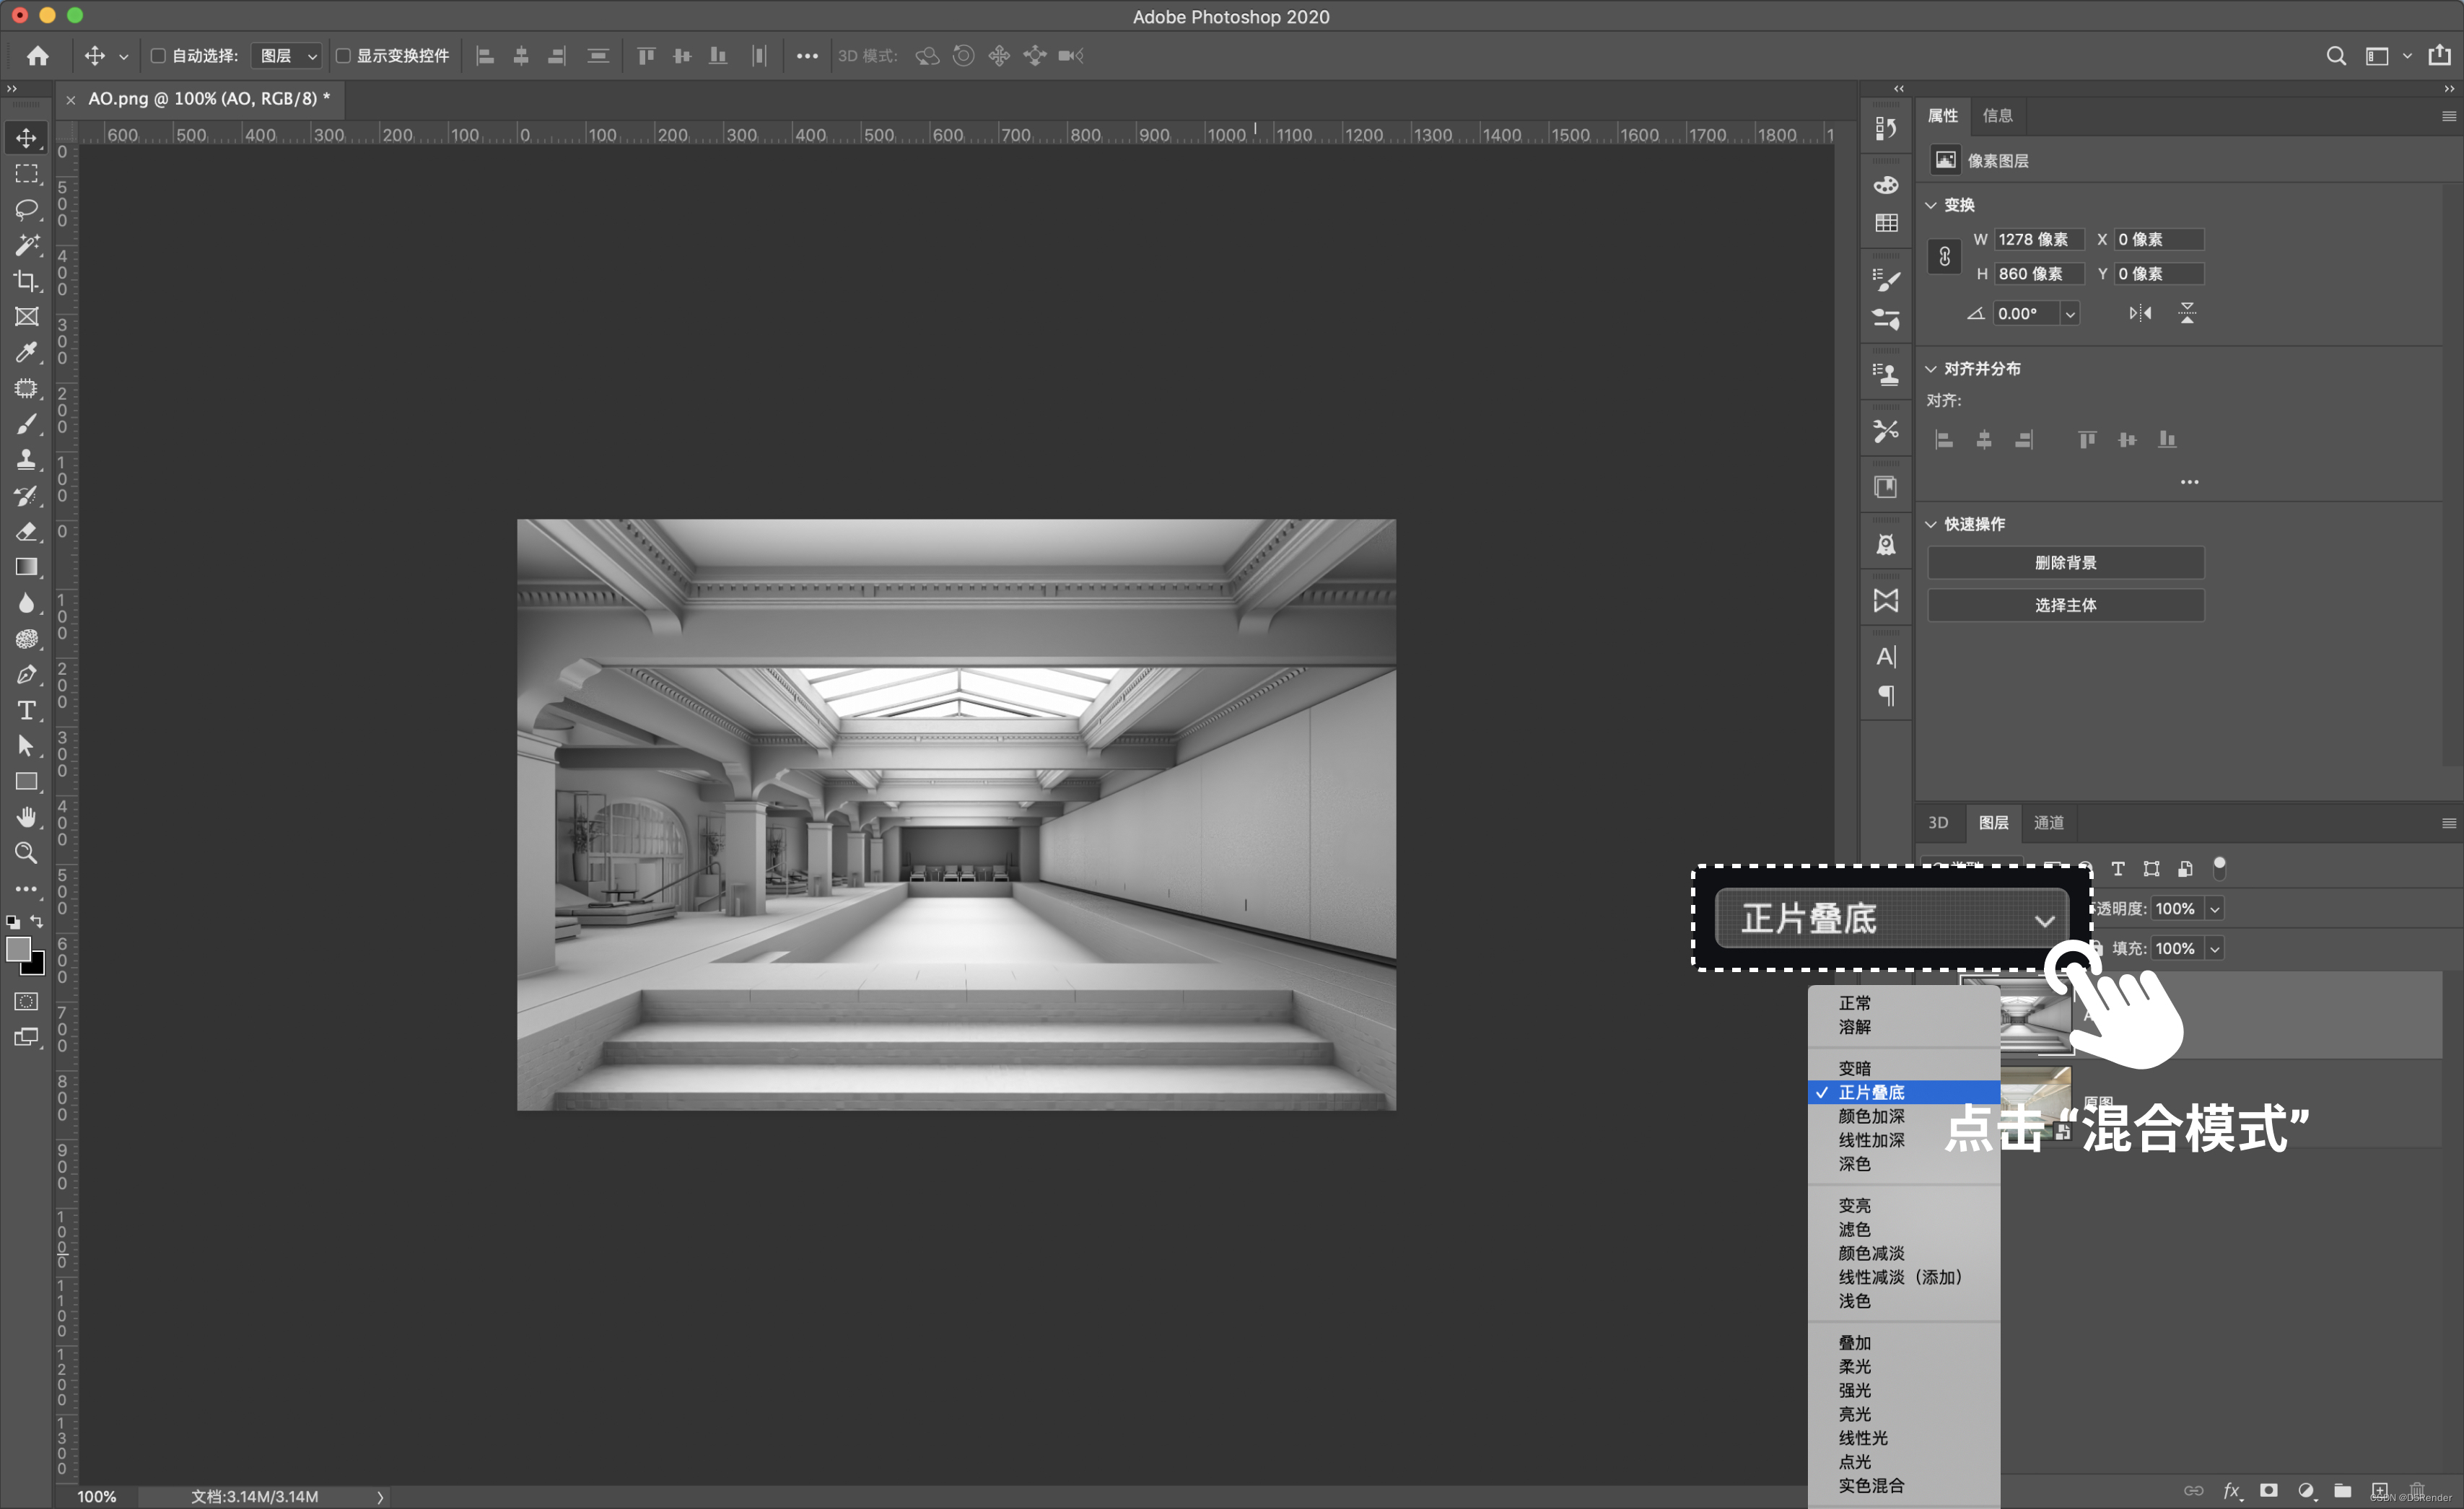The image size is (2464, 1509).
Task: Select the Lasso tool
Action: point(27,209)
